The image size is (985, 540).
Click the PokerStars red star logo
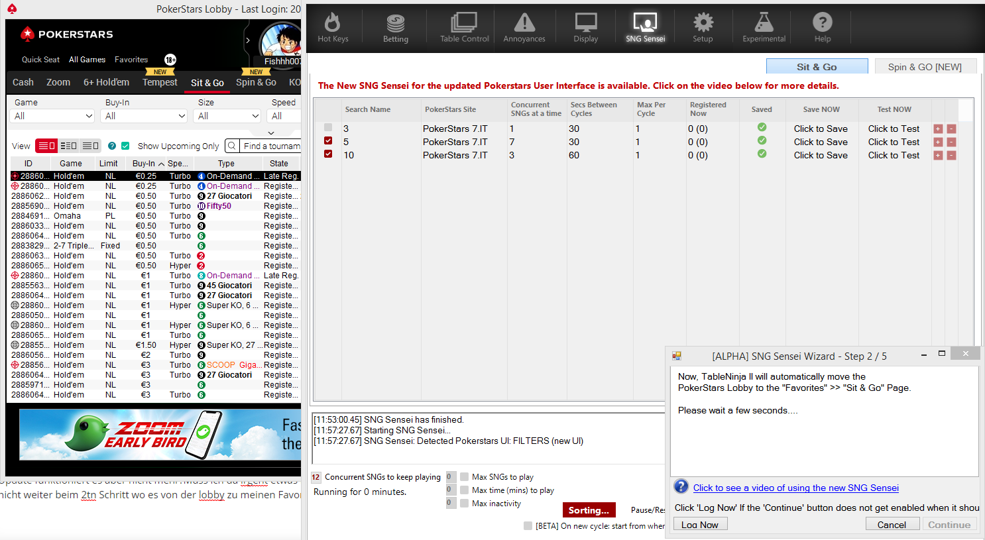tap(27, 34)
